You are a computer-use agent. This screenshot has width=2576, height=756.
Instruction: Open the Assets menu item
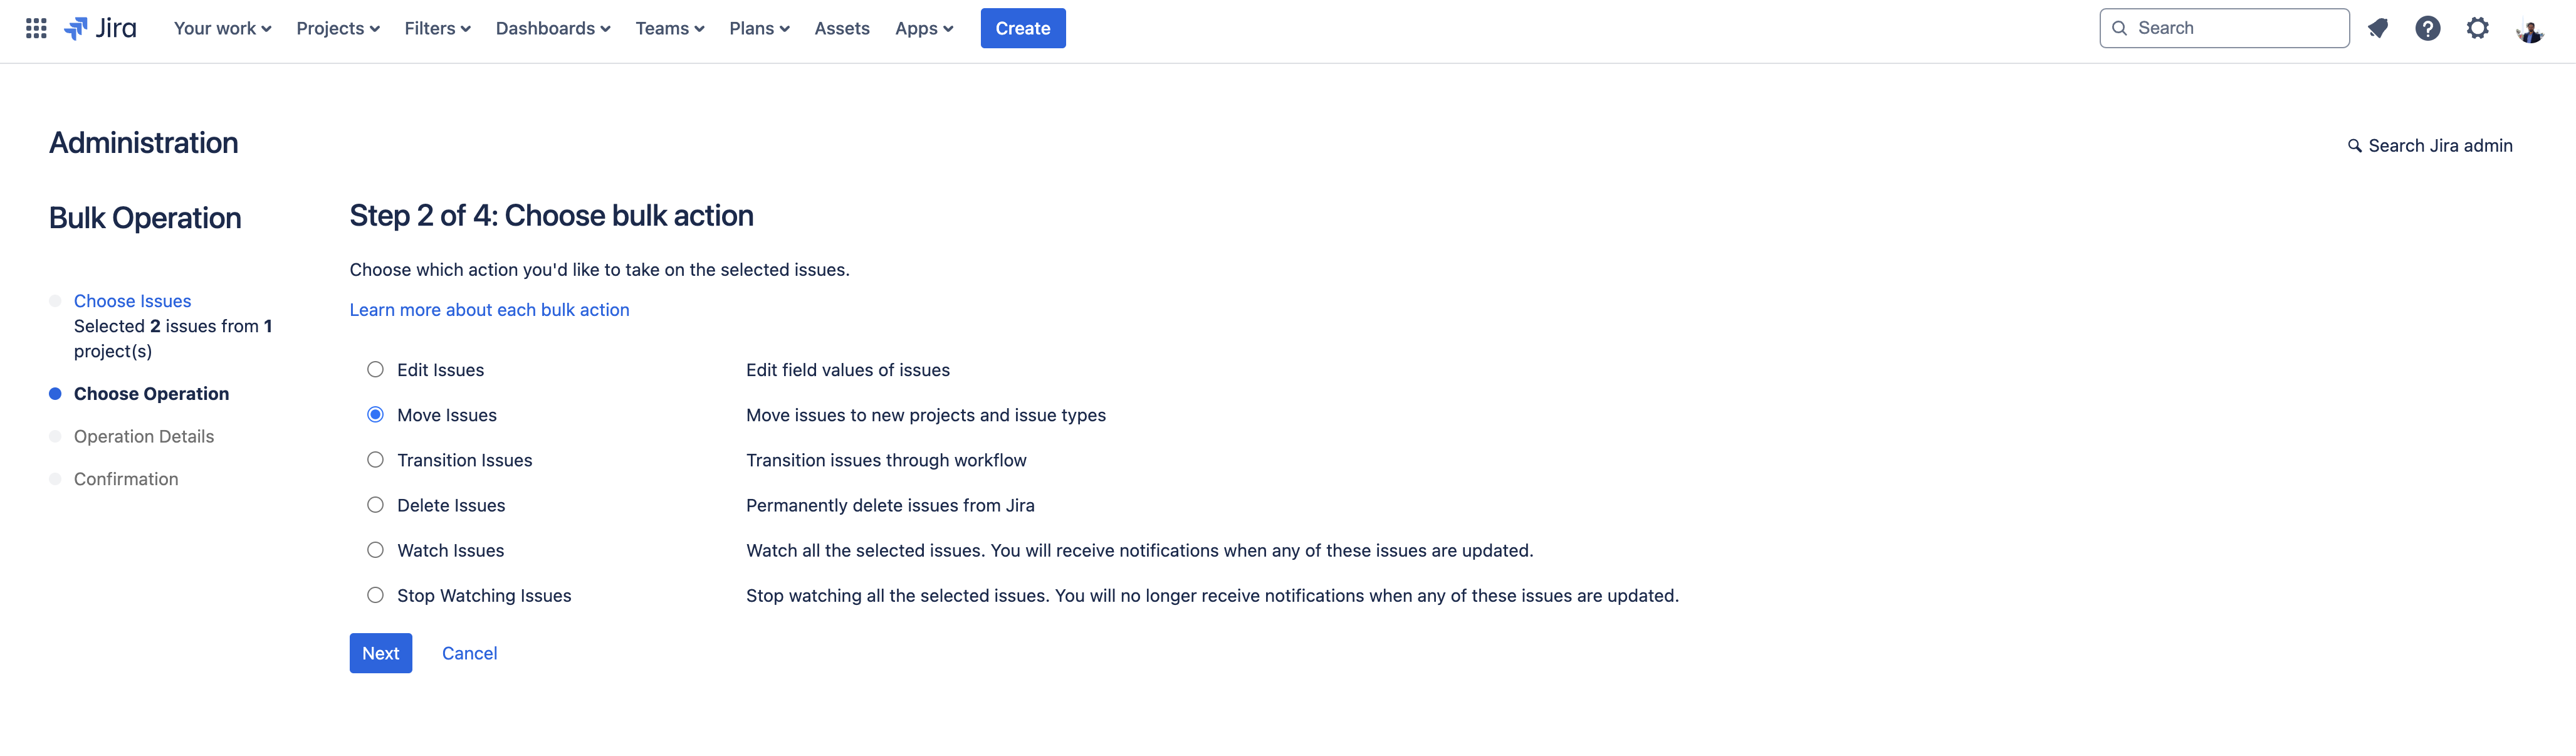(842, 28)
